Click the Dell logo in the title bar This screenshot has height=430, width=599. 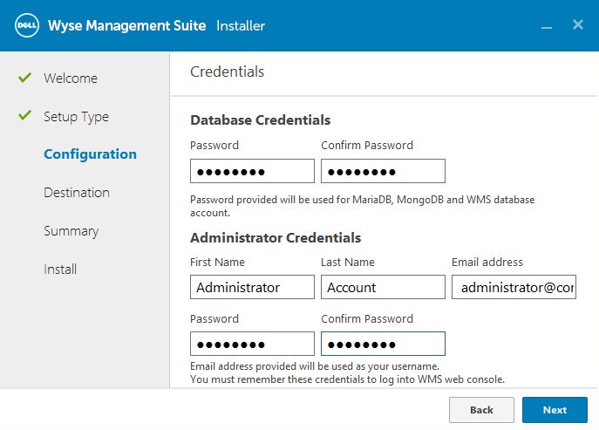[x=25, y=25]
